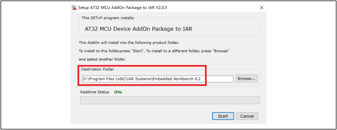The image size is (337, 130).
Task: Click the window title text with V2.0.5
Action: coord(123,8)
